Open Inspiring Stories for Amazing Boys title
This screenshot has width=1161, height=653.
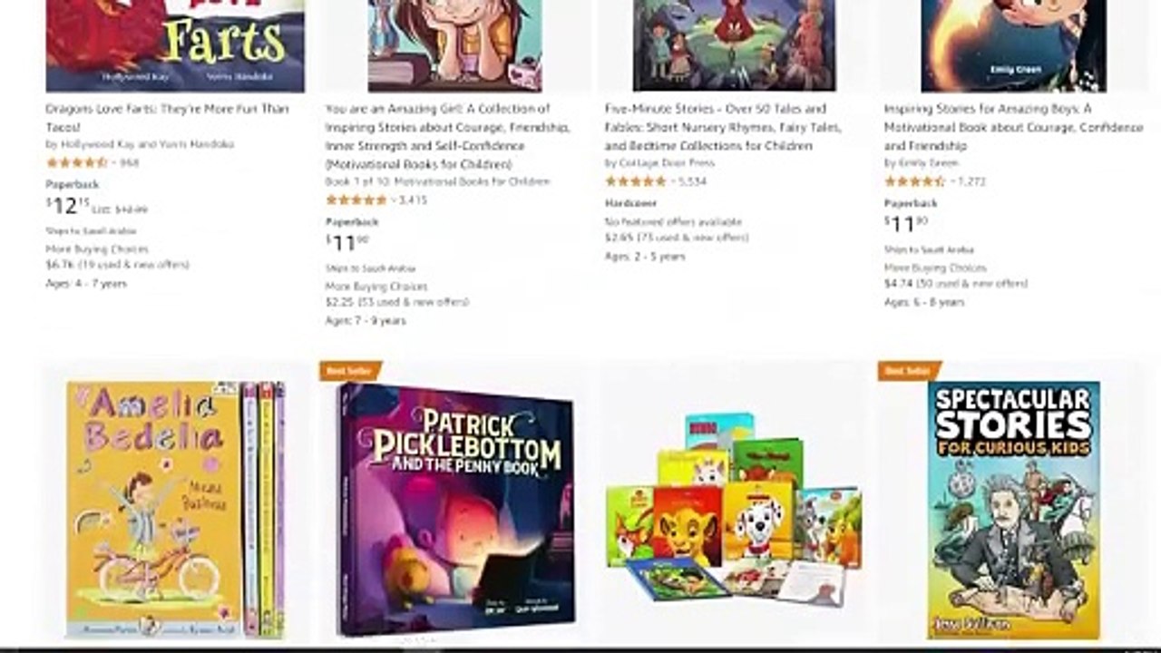(x=1013, y=127)
